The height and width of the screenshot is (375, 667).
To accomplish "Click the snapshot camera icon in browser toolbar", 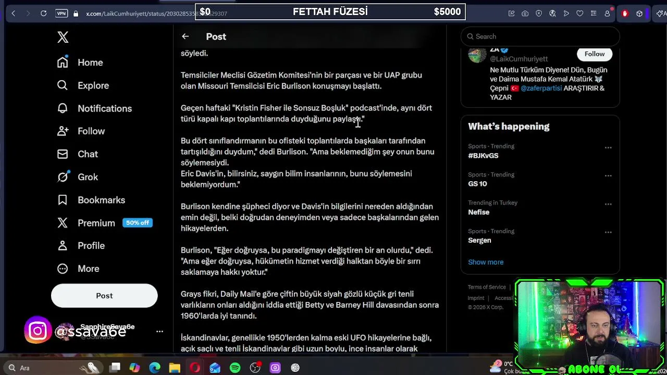I will click(x=525, y=14).
